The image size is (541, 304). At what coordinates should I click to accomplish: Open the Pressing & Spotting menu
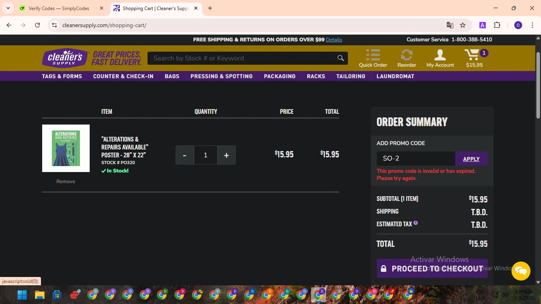click(221, 76)
